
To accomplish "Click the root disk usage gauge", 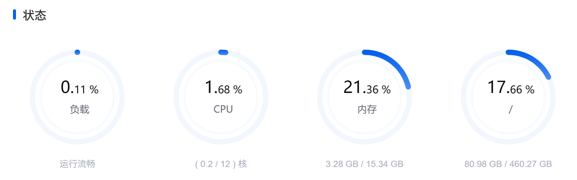I will pyautogui.click(x=508, y=97).
